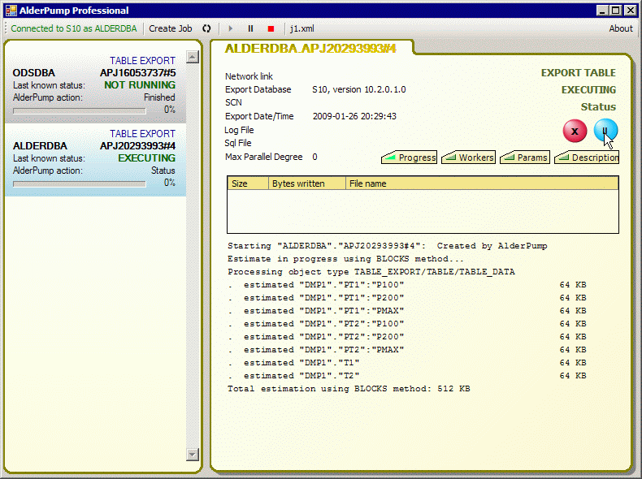
Task: Click the job list scroll down arrow
Action: 193,454
